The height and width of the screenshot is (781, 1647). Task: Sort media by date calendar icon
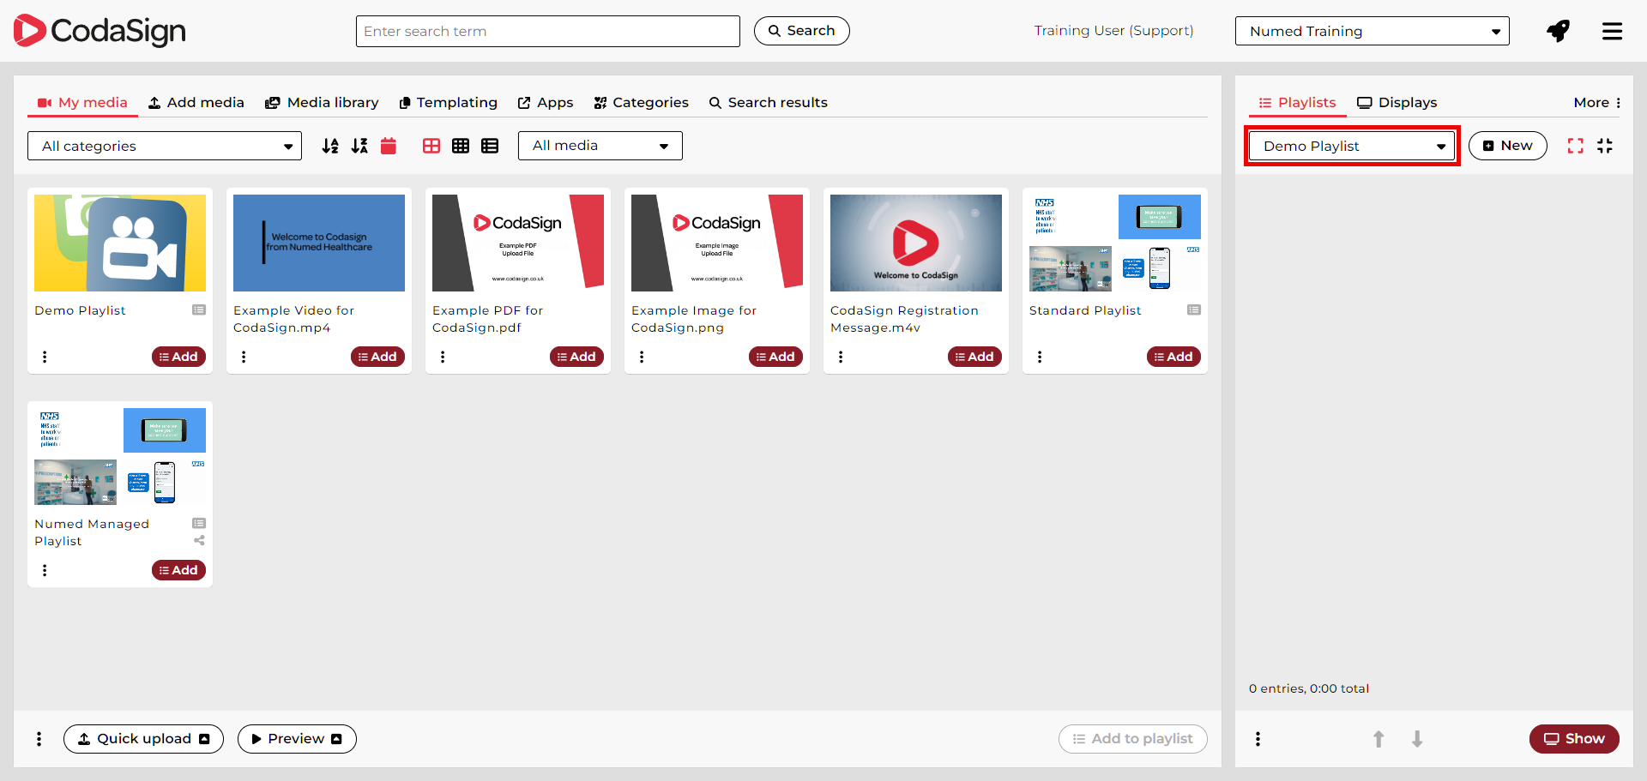click(x=389, y=146)
